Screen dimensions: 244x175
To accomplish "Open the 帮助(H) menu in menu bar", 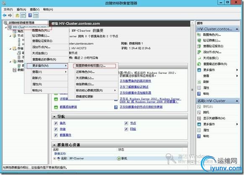I will 48,10.
